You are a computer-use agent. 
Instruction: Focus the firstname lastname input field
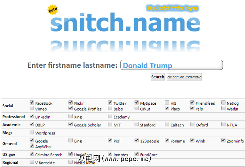coord(171,65)
